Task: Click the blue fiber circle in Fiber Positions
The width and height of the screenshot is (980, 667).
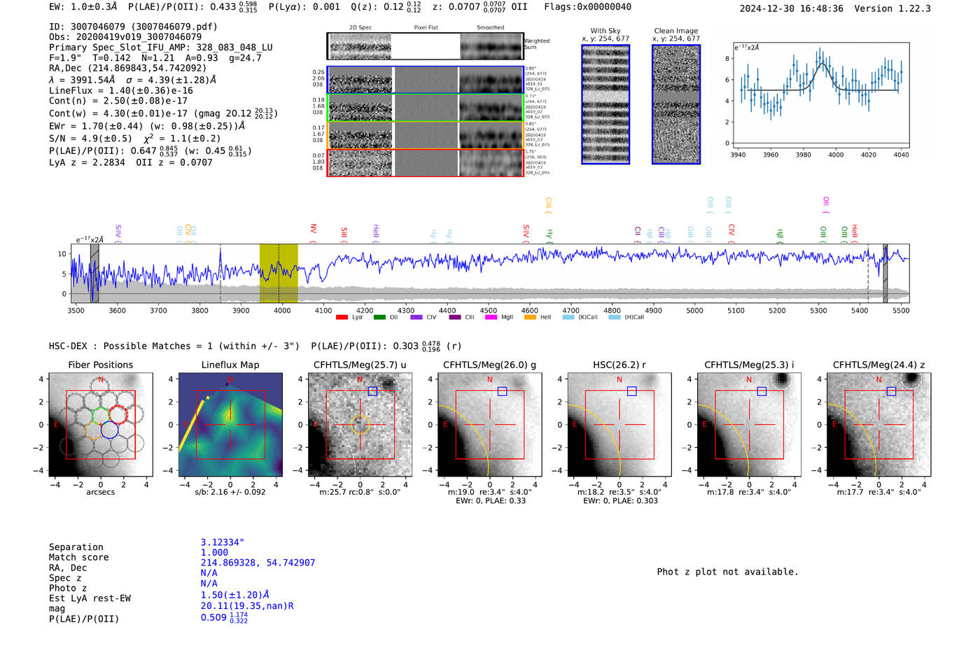Action: [x=109, y=430]
